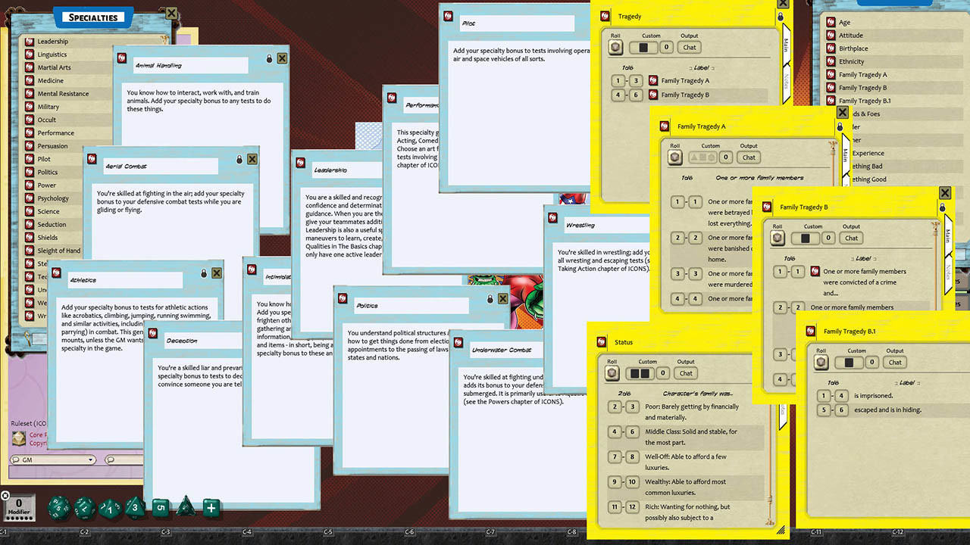The height and width of the screenshot is (545, 970).
Task: Select the Main tab on Family Tragedy B
Action: (948, 235)
